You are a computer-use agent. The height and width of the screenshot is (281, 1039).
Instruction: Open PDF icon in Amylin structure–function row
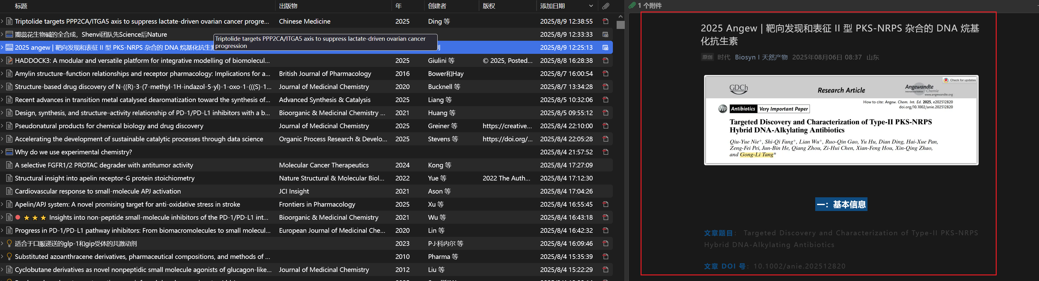[605, 73]
